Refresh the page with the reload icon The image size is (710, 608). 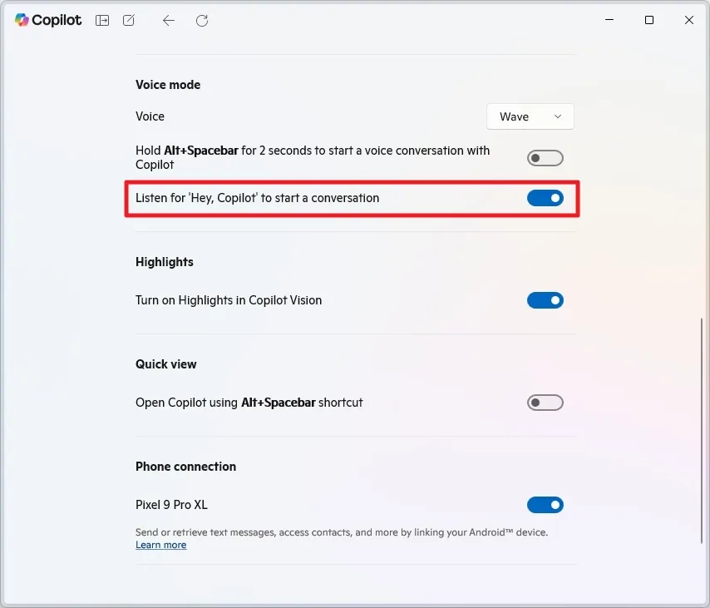pos(201,20)
